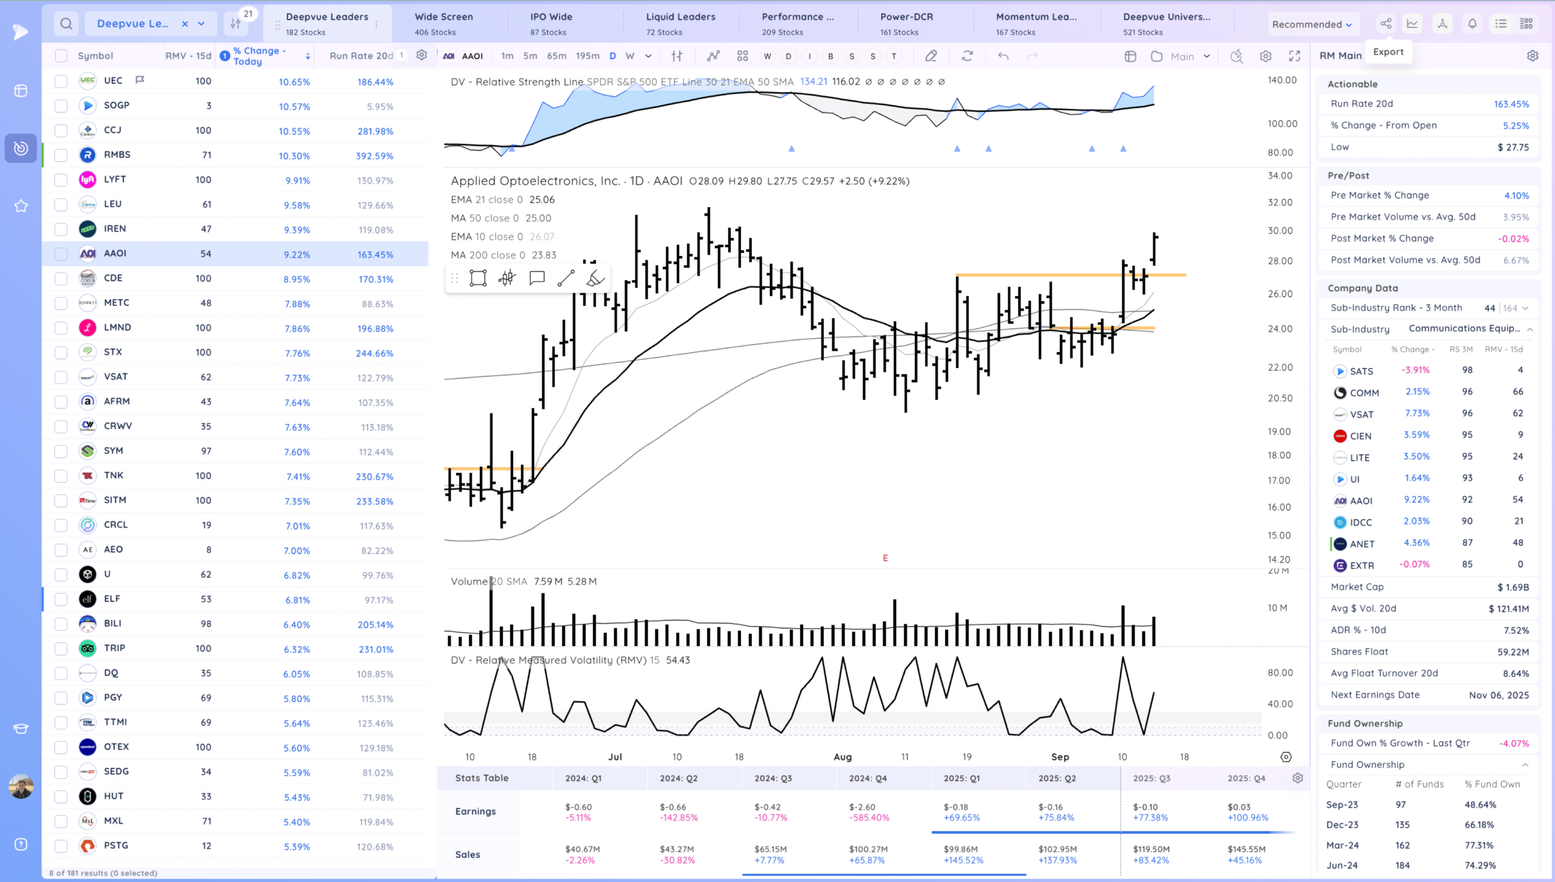1555x882 pixels.
Task: Check the UEC row checkbox
Action: point(61,81)
